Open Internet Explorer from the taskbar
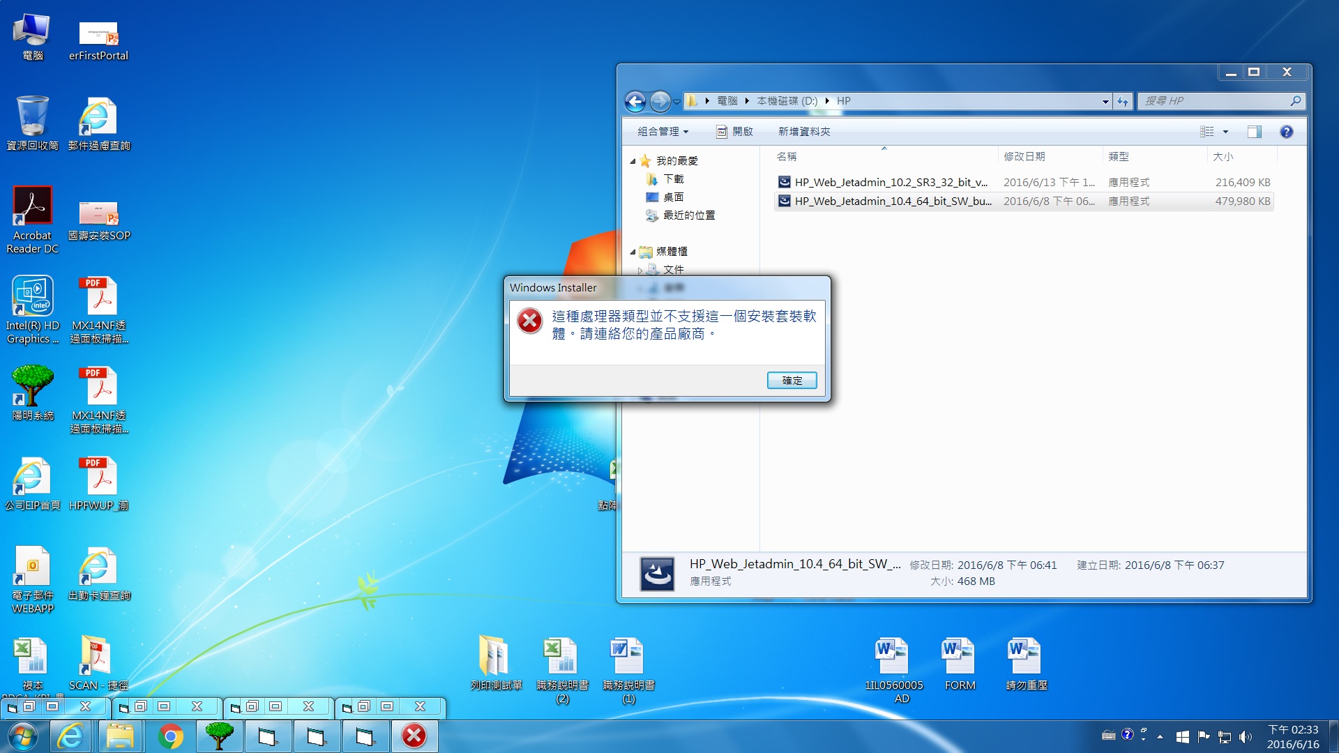Viewport: 1339px width, 753px height. 70,736
